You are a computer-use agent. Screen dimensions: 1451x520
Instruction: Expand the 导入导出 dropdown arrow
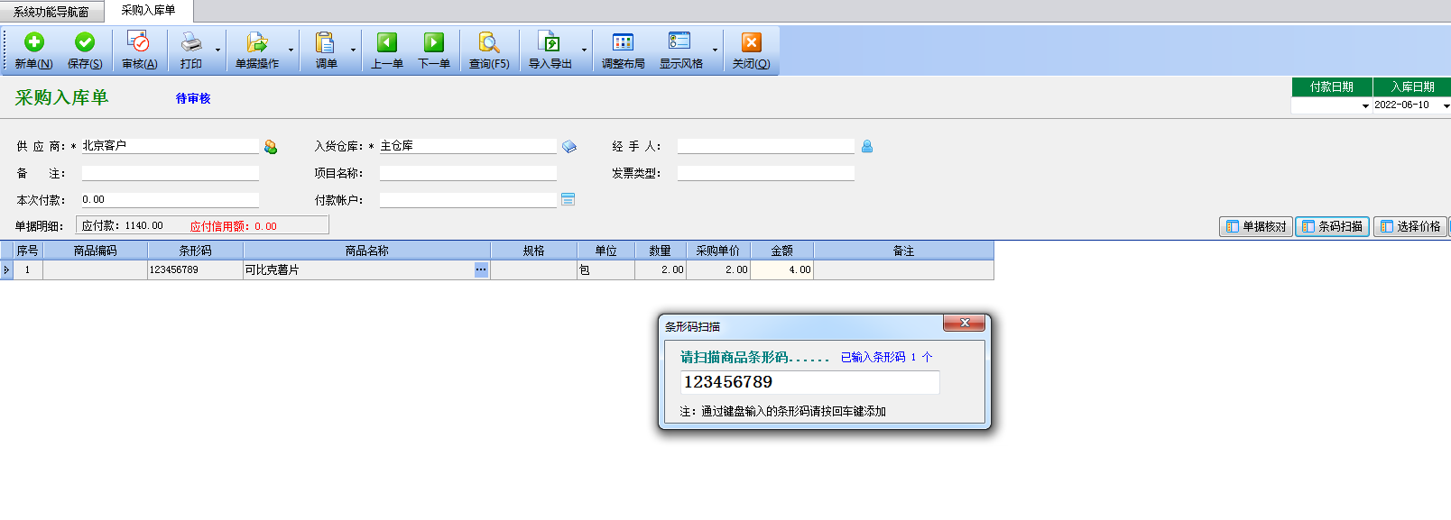[584, 50]
